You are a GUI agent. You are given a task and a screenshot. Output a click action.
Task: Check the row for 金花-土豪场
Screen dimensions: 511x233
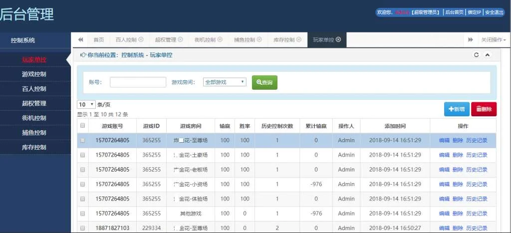click(x=83, y=155)
